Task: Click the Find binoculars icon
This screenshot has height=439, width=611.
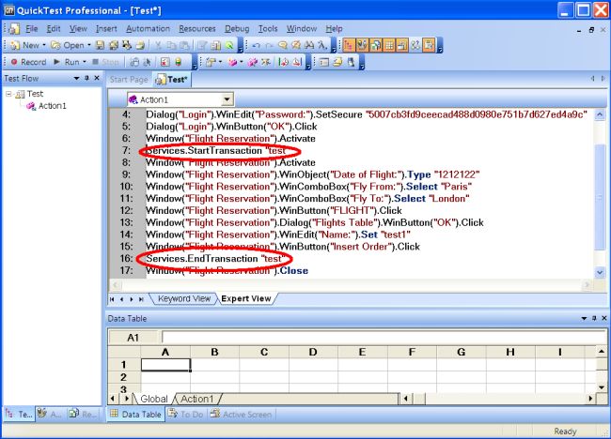Action: click(309, 45)
